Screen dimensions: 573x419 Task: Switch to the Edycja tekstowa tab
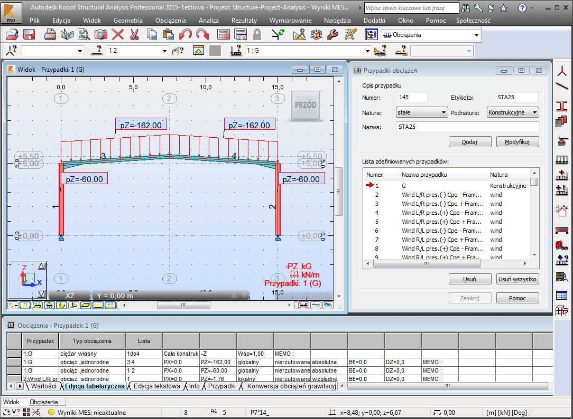click(156, 386)
